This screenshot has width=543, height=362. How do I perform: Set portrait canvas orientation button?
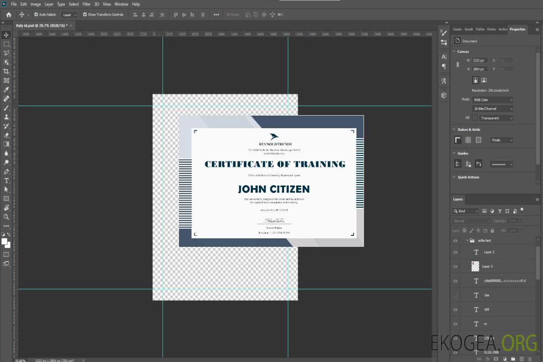coord(476,80)
